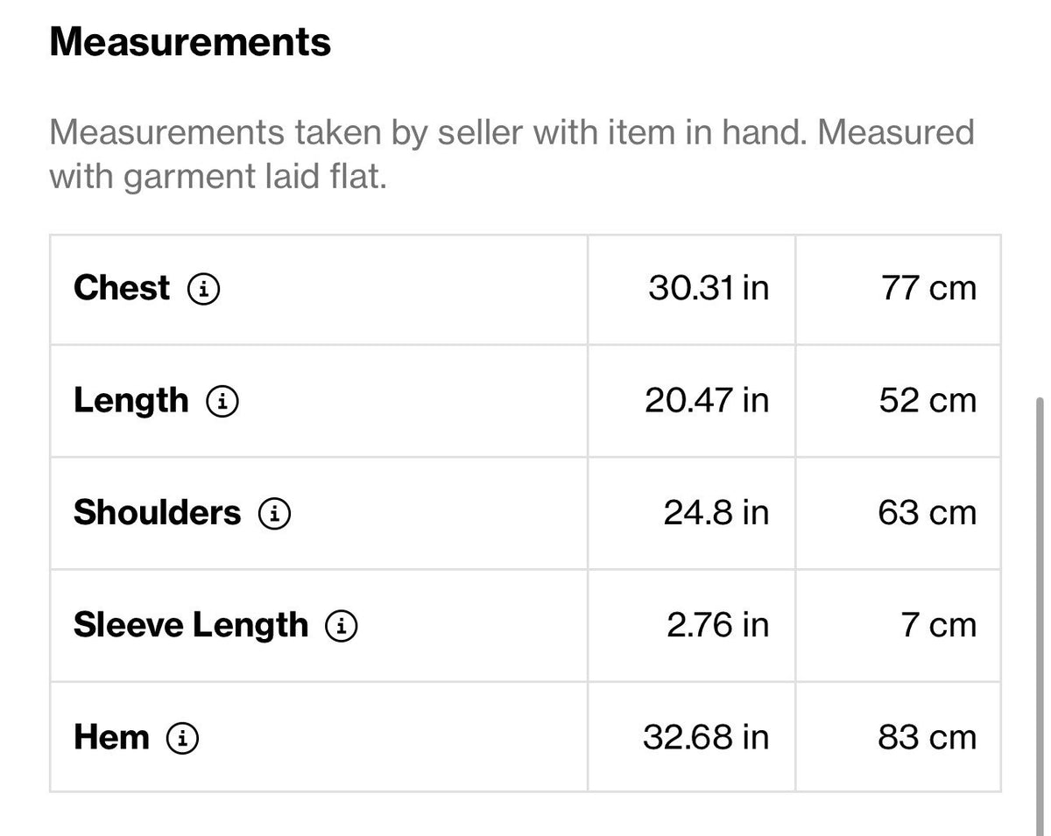Click the Sleeve Length row label
Screen dimensions: 1051x836
(191, 625)
